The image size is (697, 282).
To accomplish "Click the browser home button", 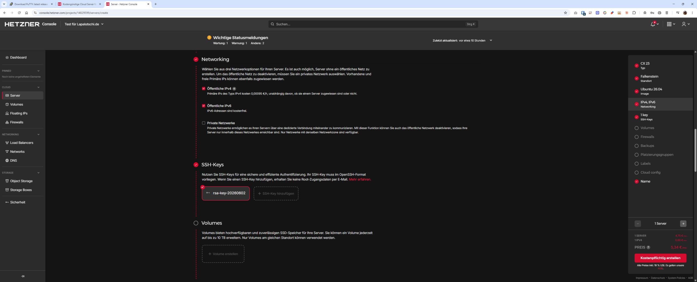I will [26, 13].
